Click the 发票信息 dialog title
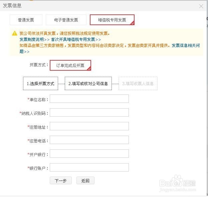This screenshot has height=197, width=208. (x=12, y=6)
